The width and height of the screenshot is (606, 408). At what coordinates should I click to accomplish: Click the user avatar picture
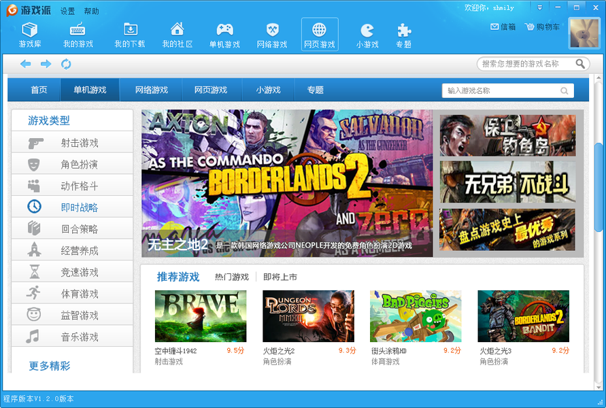(585, 33)
